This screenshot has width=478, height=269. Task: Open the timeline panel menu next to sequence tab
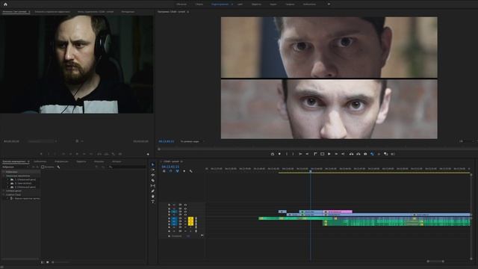(x=181, y=161)
